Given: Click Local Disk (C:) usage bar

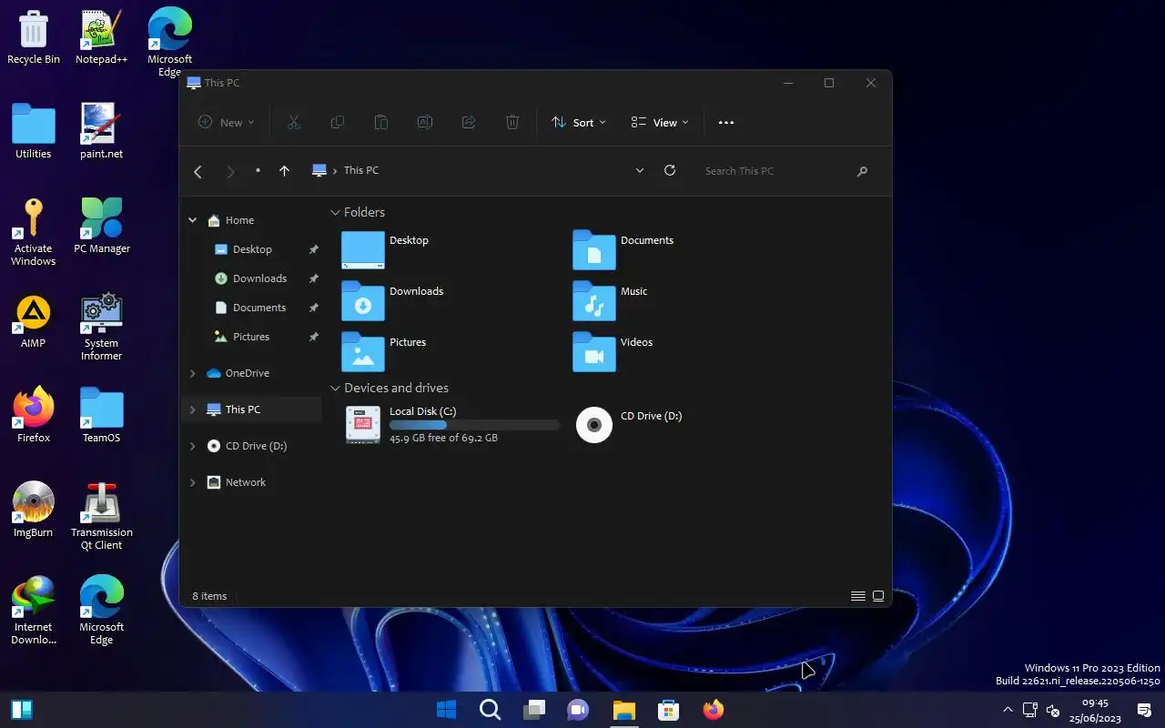Looking at the screenshot, I should [474, 425].
